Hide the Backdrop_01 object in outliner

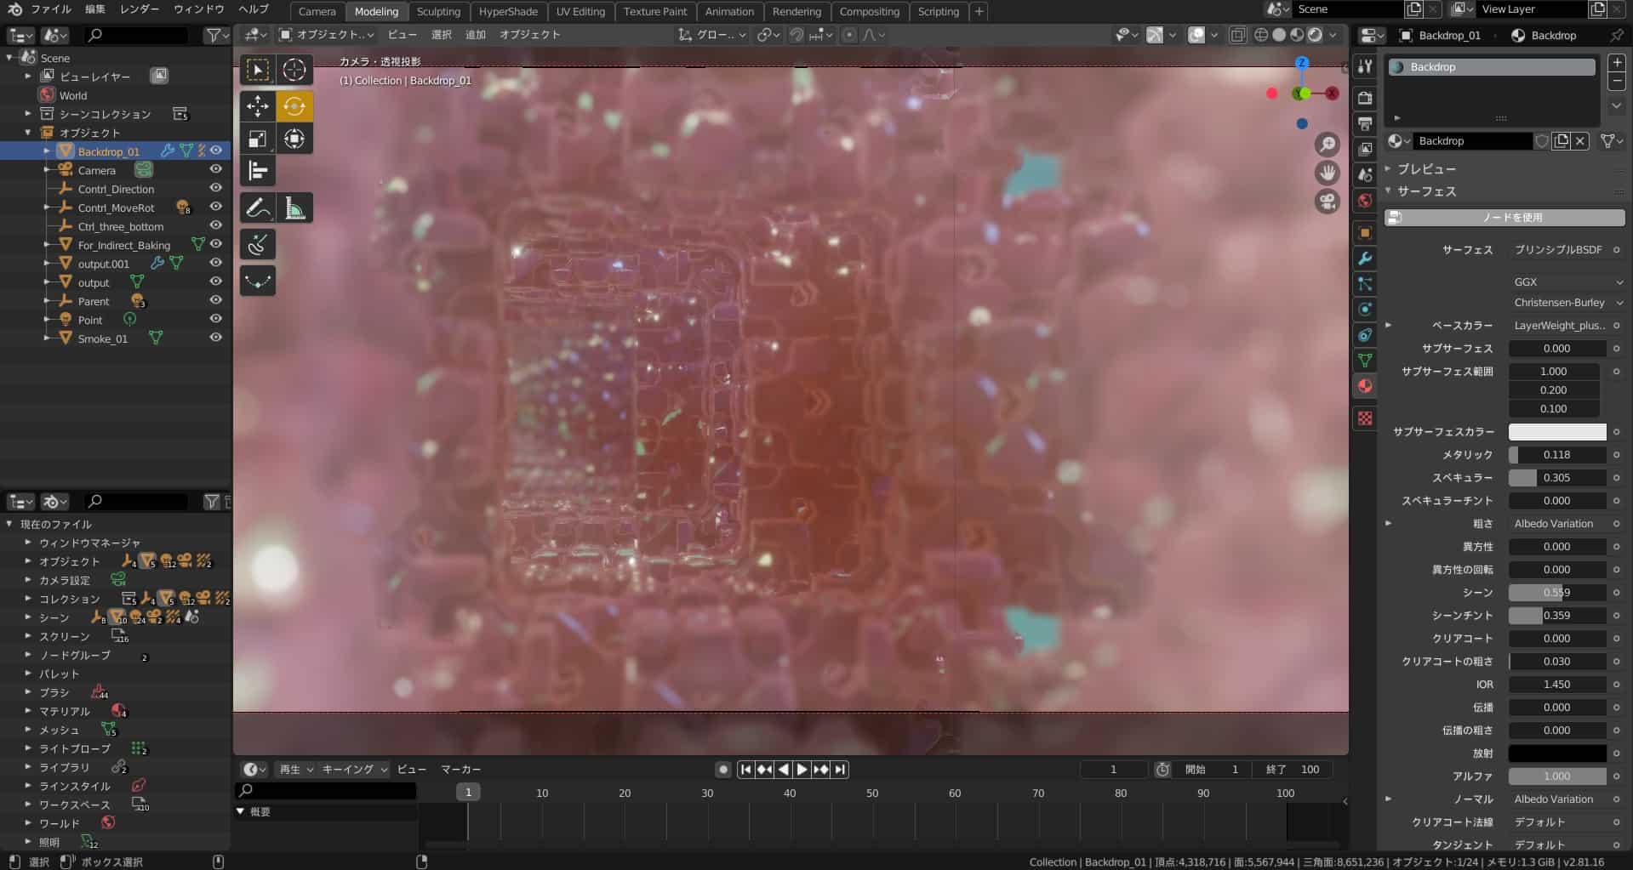216,151
